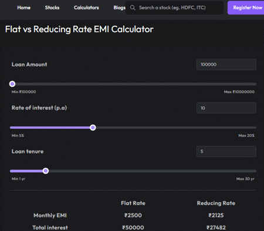
Task: Click the reducing rate monthly EMI value ₹2125
Action: [x=216, y=215]
